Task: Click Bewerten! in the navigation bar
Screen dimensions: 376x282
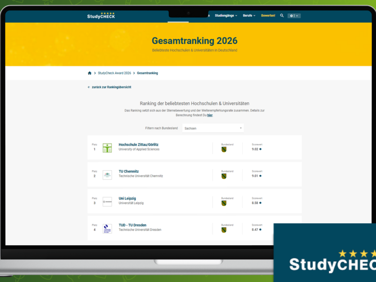Action: click(x=268, y=16)
